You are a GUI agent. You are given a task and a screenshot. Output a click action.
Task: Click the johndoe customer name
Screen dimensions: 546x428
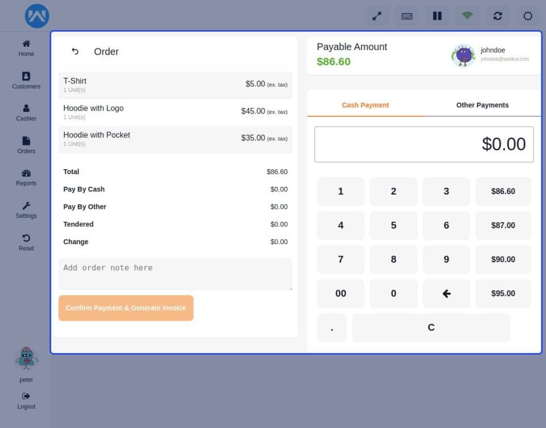coord(493,50)
